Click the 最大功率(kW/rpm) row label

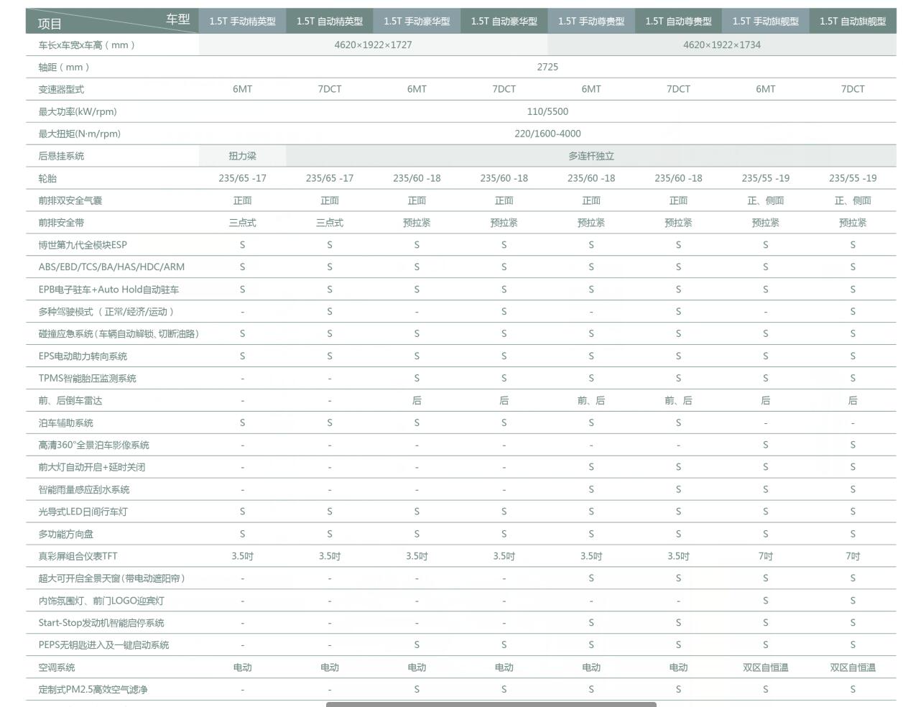[78, 111]
